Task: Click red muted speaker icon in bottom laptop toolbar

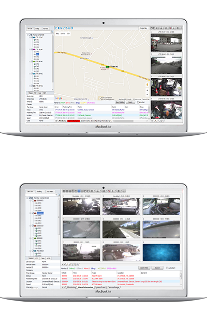Action: tap(109, 191)
